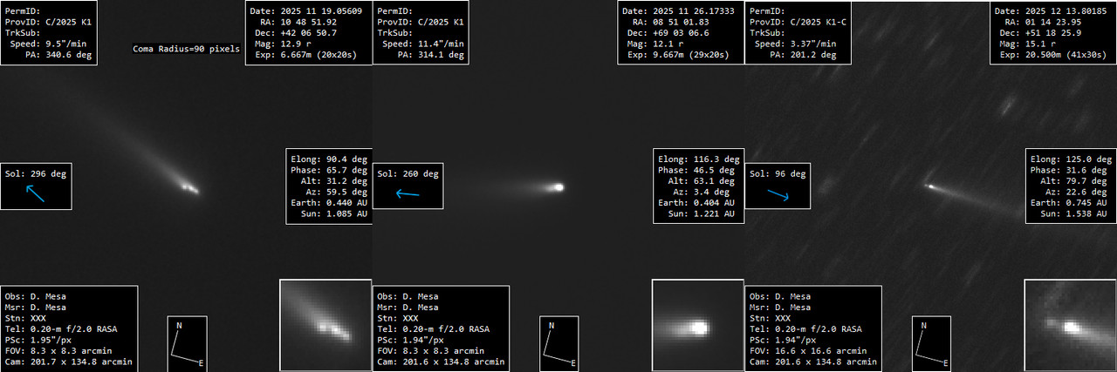
Task: Select the Sun distance '1.085 AU'
Action: click(346, 213)
